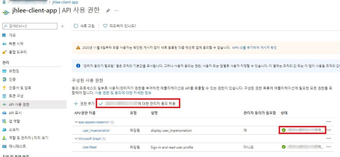Click the 빠른 시작 cloud icon

(4, 44)
